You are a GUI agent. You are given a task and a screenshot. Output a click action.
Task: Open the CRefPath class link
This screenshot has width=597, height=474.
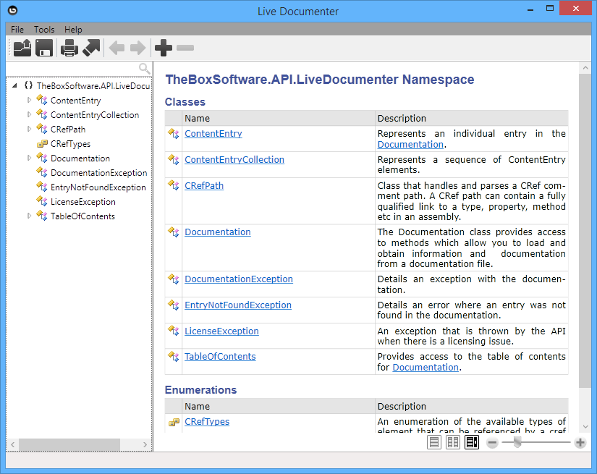pos(204,186)
